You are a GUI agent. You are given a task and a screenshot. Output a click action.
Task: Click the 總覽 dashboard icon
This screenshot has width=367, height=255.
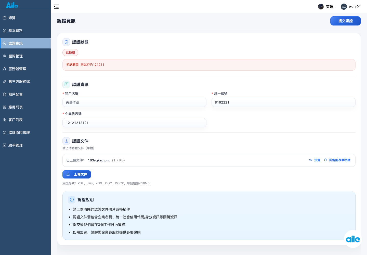pyautogui.click(x=5, y=18)
